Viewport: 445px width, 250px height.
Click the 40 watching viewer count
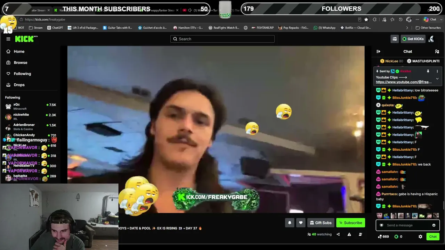click(320, 234)
